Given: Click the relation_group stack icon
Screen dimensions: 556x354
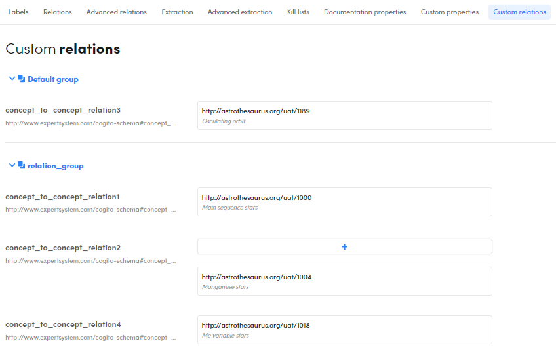Looking at the screenshot, I should 22,165.
